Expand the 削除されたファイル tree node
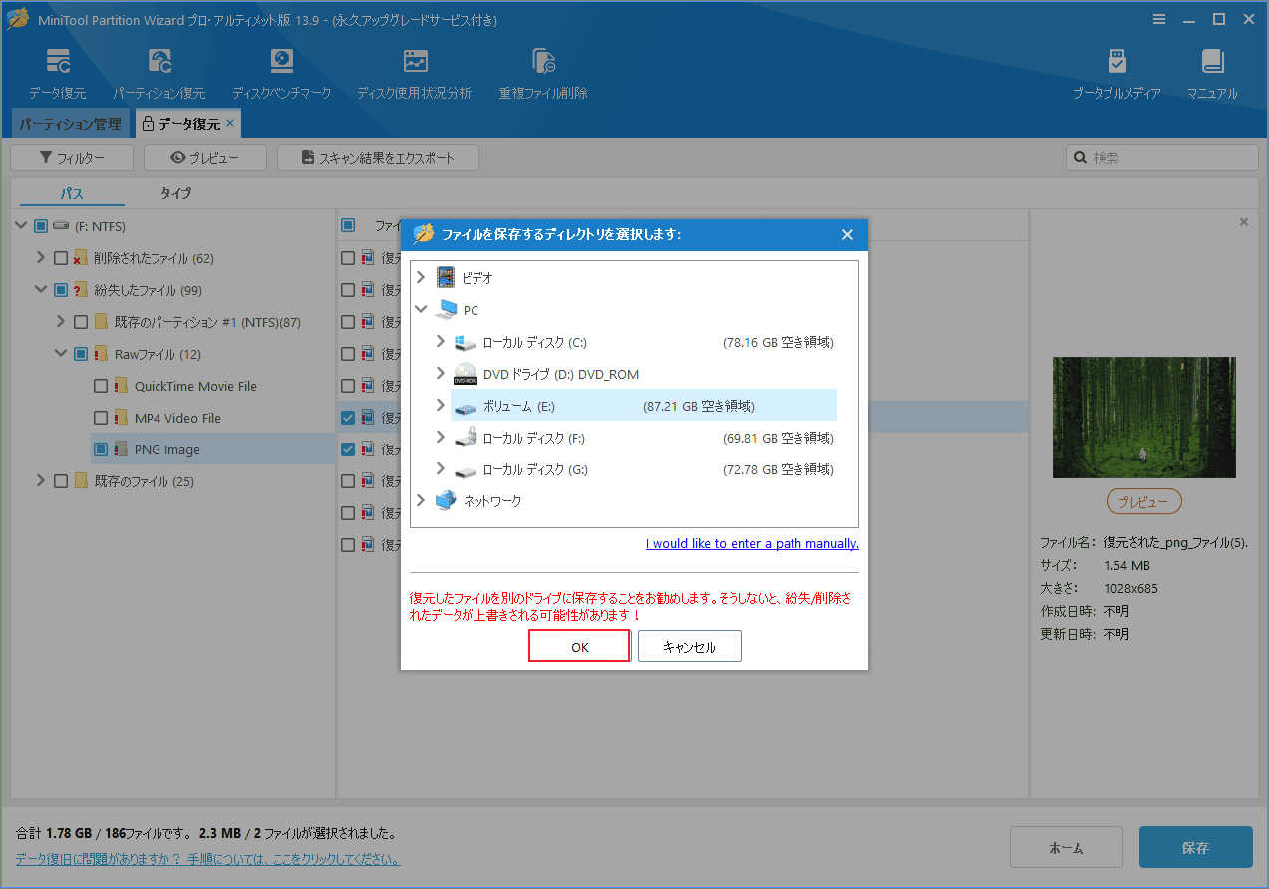Viewport: 1269px width, 889px height. coord(41,258)
